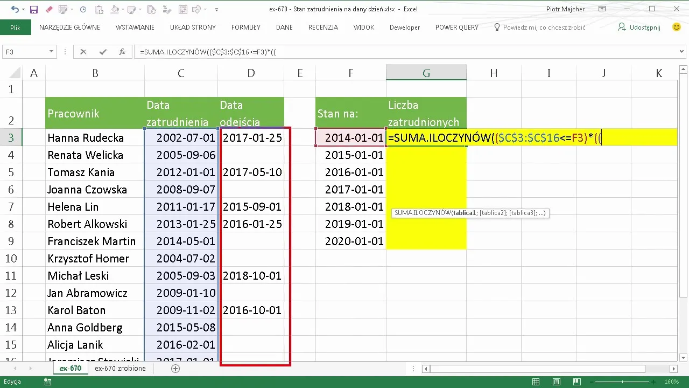The width and height of the screenshot is (689, 388).
Task: Click the cell containing 2012-01-01 in column C
Action: click(181, 172)
